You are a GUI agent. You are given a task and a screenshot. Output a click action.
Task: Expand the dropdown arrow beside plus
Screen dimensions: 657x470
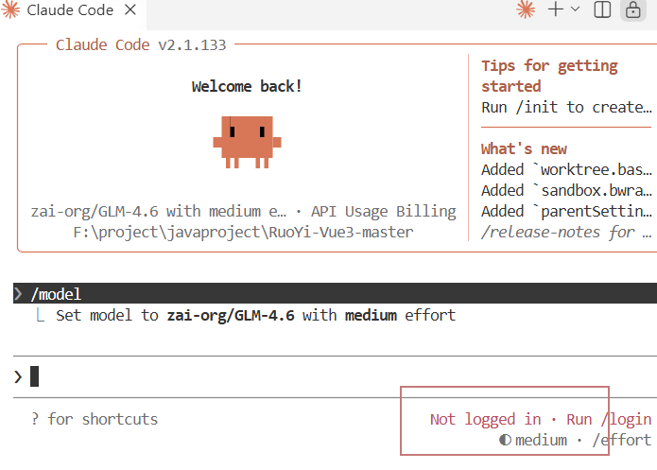(x=576, y=9)
